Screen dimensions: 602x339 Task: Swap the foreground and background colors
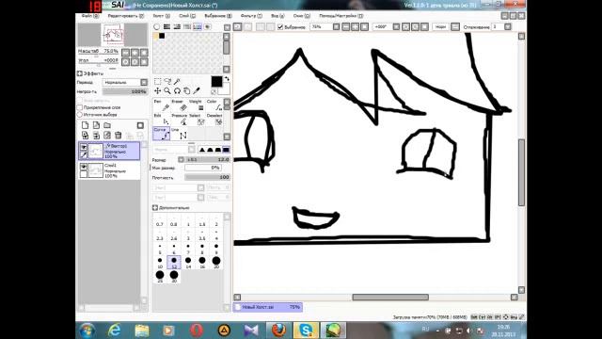pyautogui.click(x=227, y=78)
